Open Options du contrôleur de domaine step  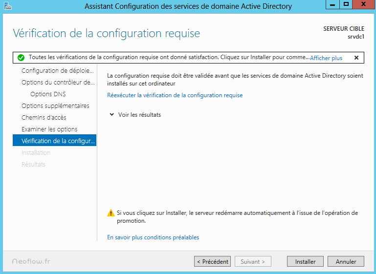pyautogui.click(x=58, y=83)
